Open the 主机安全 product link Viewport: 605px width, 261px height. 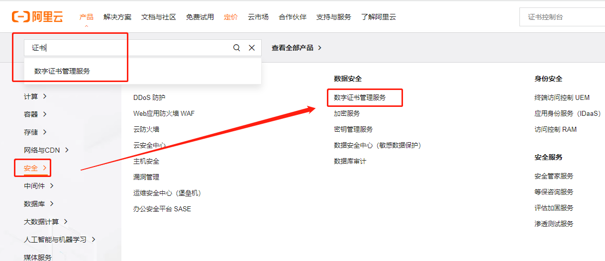146,161
